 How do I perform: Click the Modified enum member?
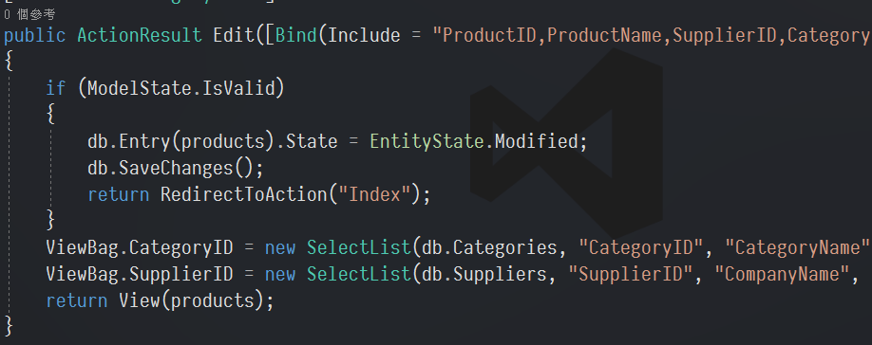coord(537,141)
